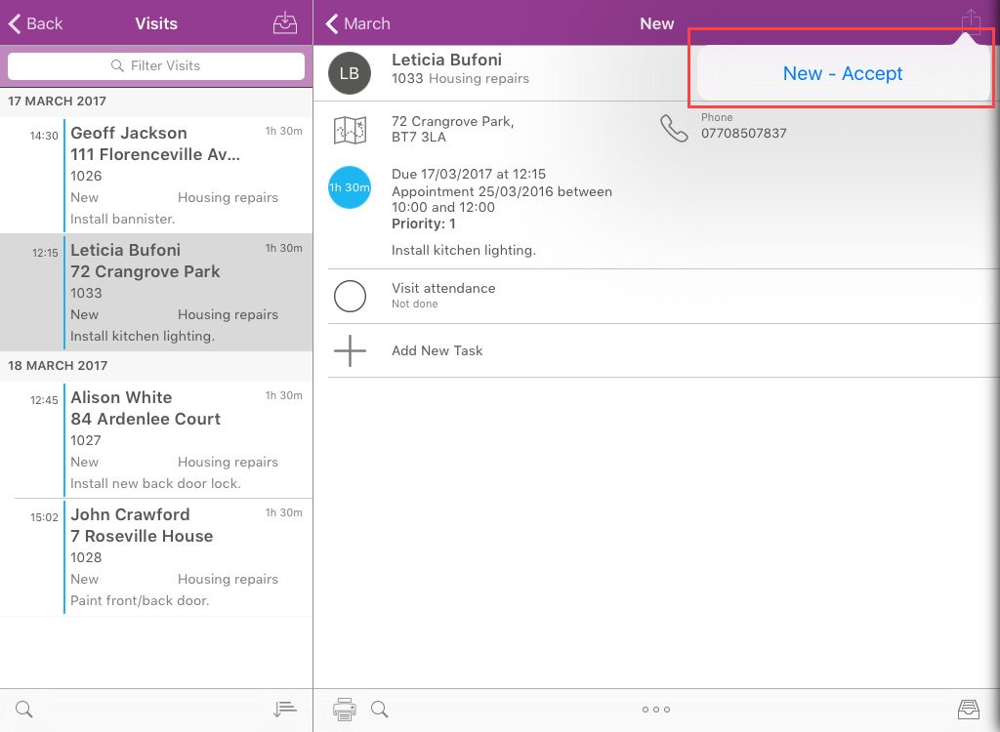
Task: Tap 'Install kitchen lighting.' in detail pane
Action: tap(464, 251)
